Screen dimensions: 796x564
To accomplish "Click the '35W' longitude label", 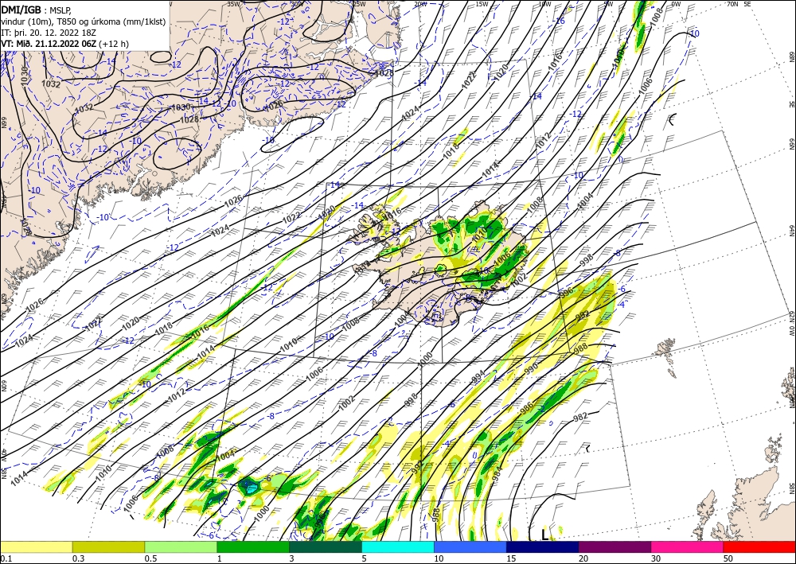I will (233, 4).
